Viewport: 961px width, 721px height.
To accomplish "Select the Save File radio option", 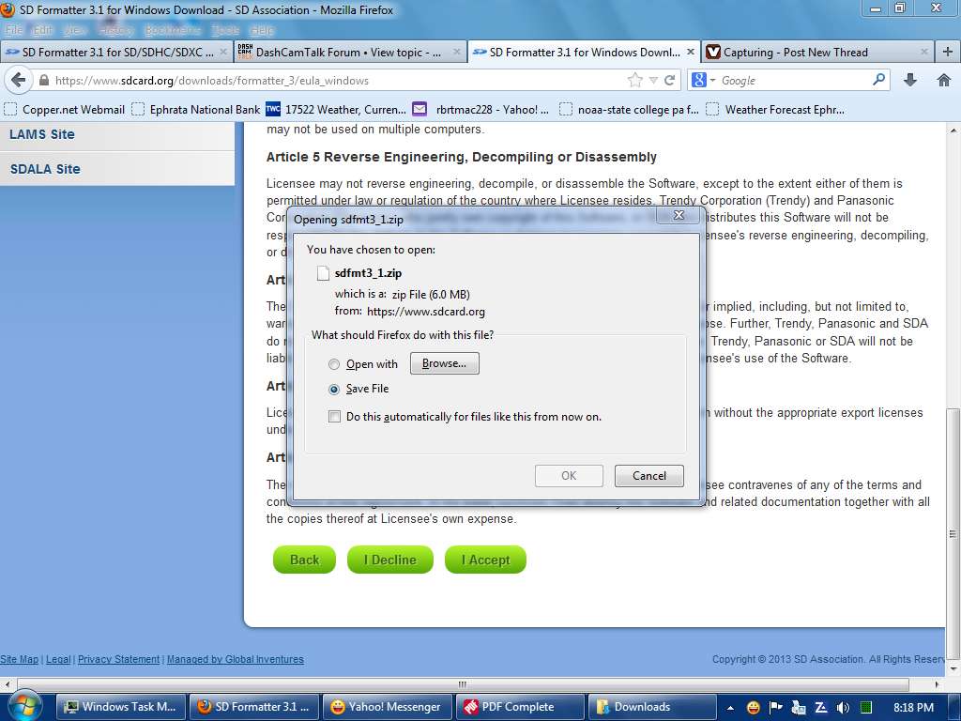I will pyautogui.click(x=334, y=389).
